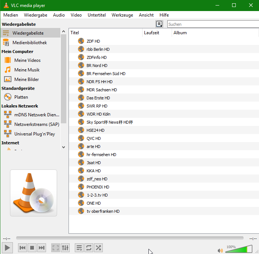Screen dimensions: 259x254
Task: Select ZDF HD channel globe icon
Action: pyautogui.click(x=81, y=41)
